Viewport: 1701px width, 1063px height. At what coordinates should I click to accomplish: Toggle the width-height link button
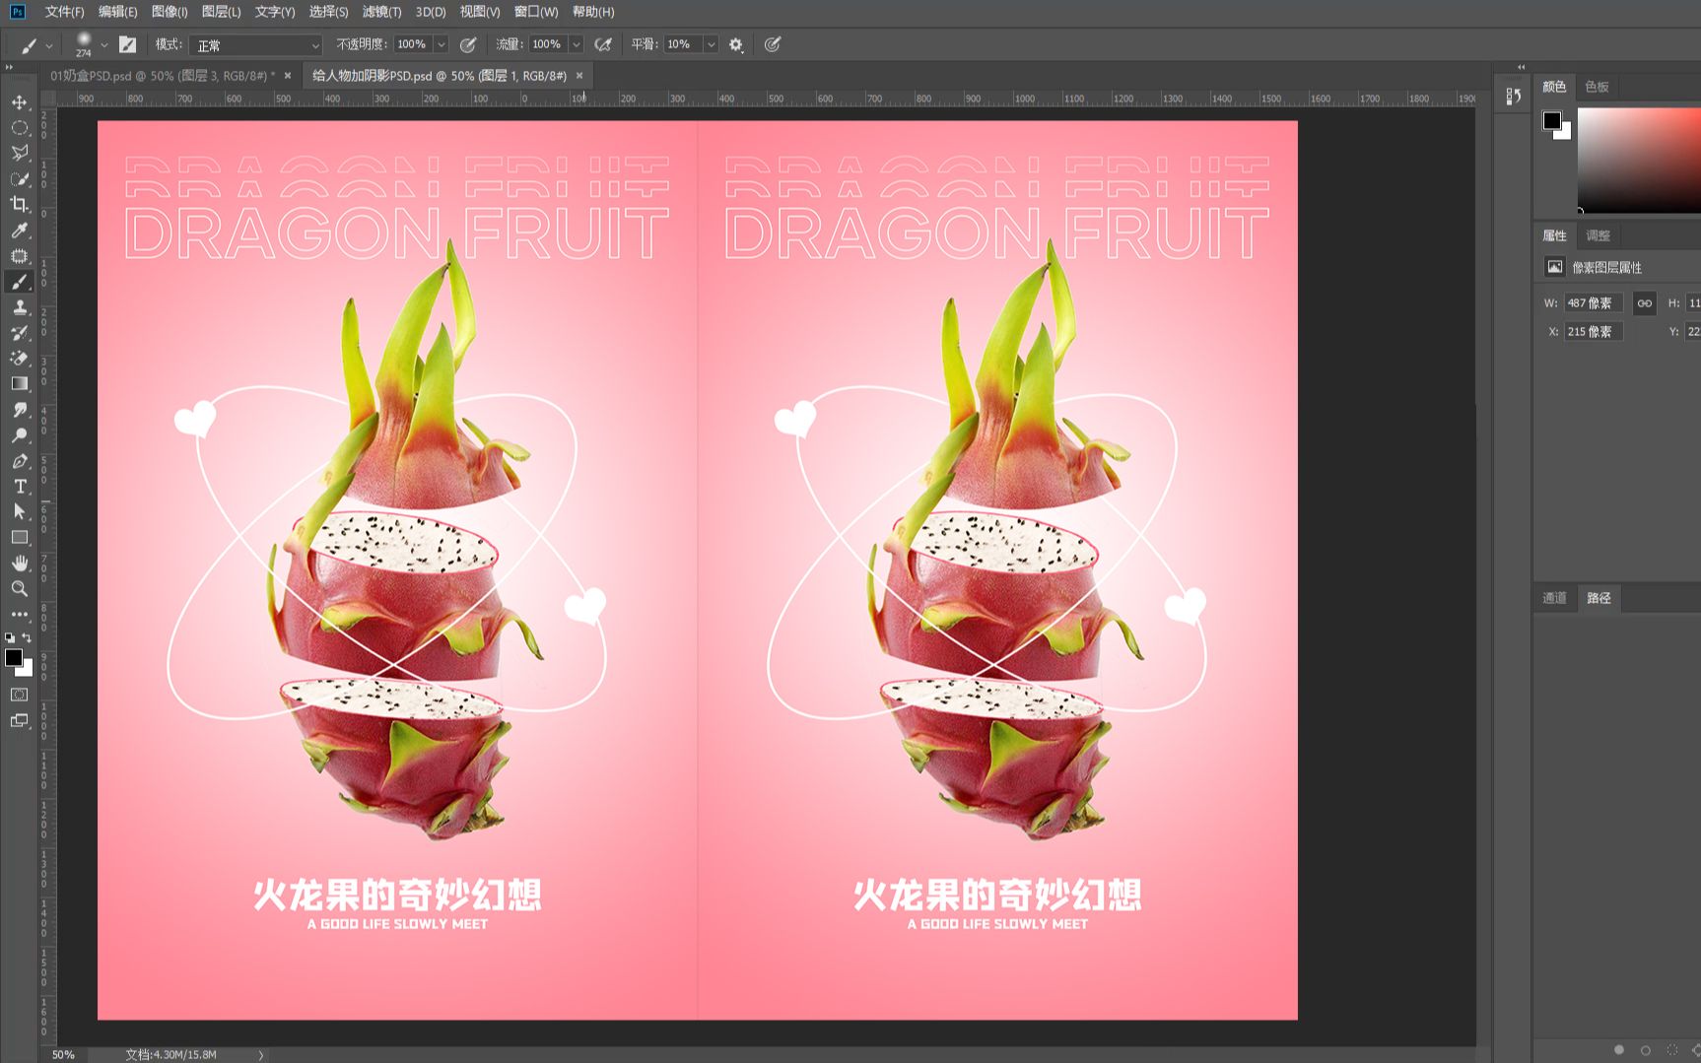click(x=1644, y=303)
